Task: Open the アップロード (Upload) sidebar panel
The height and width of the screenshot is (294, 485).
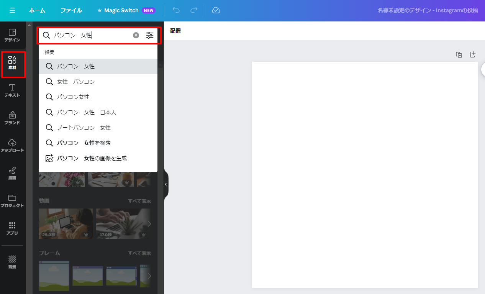Action: [x=12, y=146]
